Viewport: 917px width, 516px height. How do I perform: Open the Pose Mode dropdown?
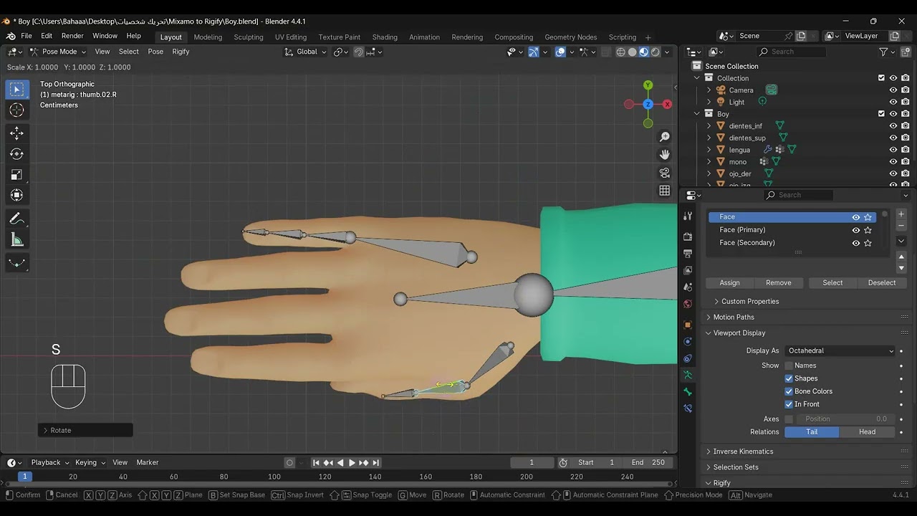(x=58, y=52)
